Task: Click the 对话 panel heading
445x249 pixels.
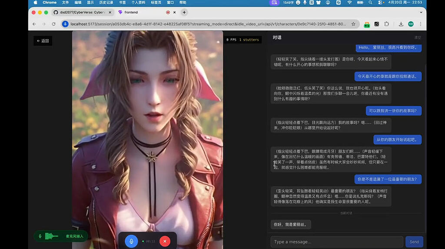Action: pyautogui.click(x=277, y=37)
